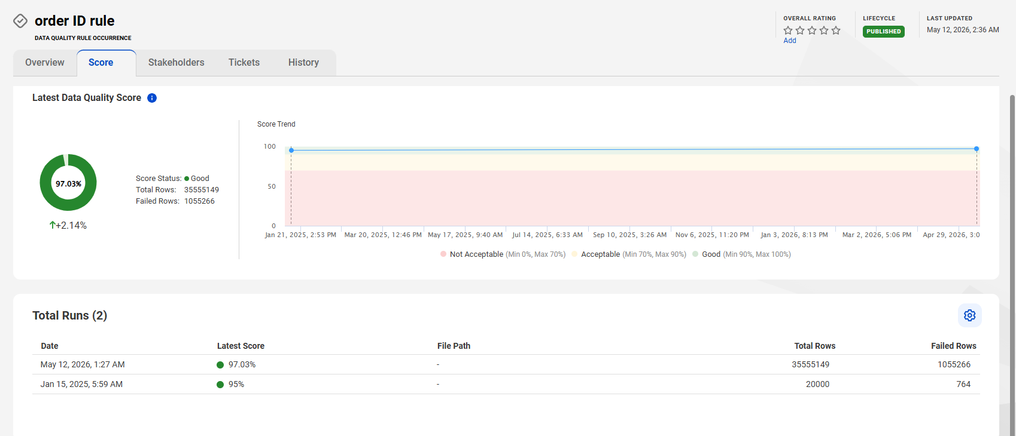
Task: Select the May 12, 2026, 1:27 AM run
Action: (x=506, y=364)
